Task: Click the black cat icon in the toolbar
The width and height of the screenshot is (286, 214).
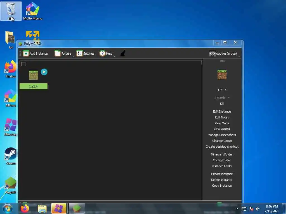Action: point(123,53)
